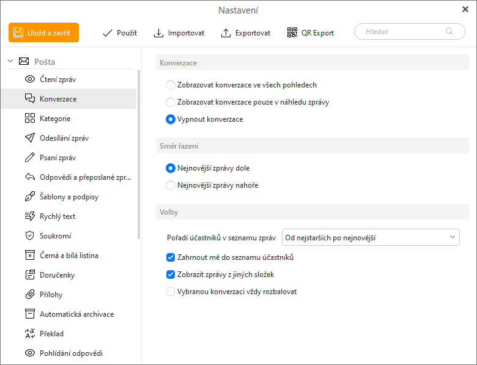Select the Rychlý text lightning icon
The height and width of the screenshot is (365, 477).
coord(29,216)
